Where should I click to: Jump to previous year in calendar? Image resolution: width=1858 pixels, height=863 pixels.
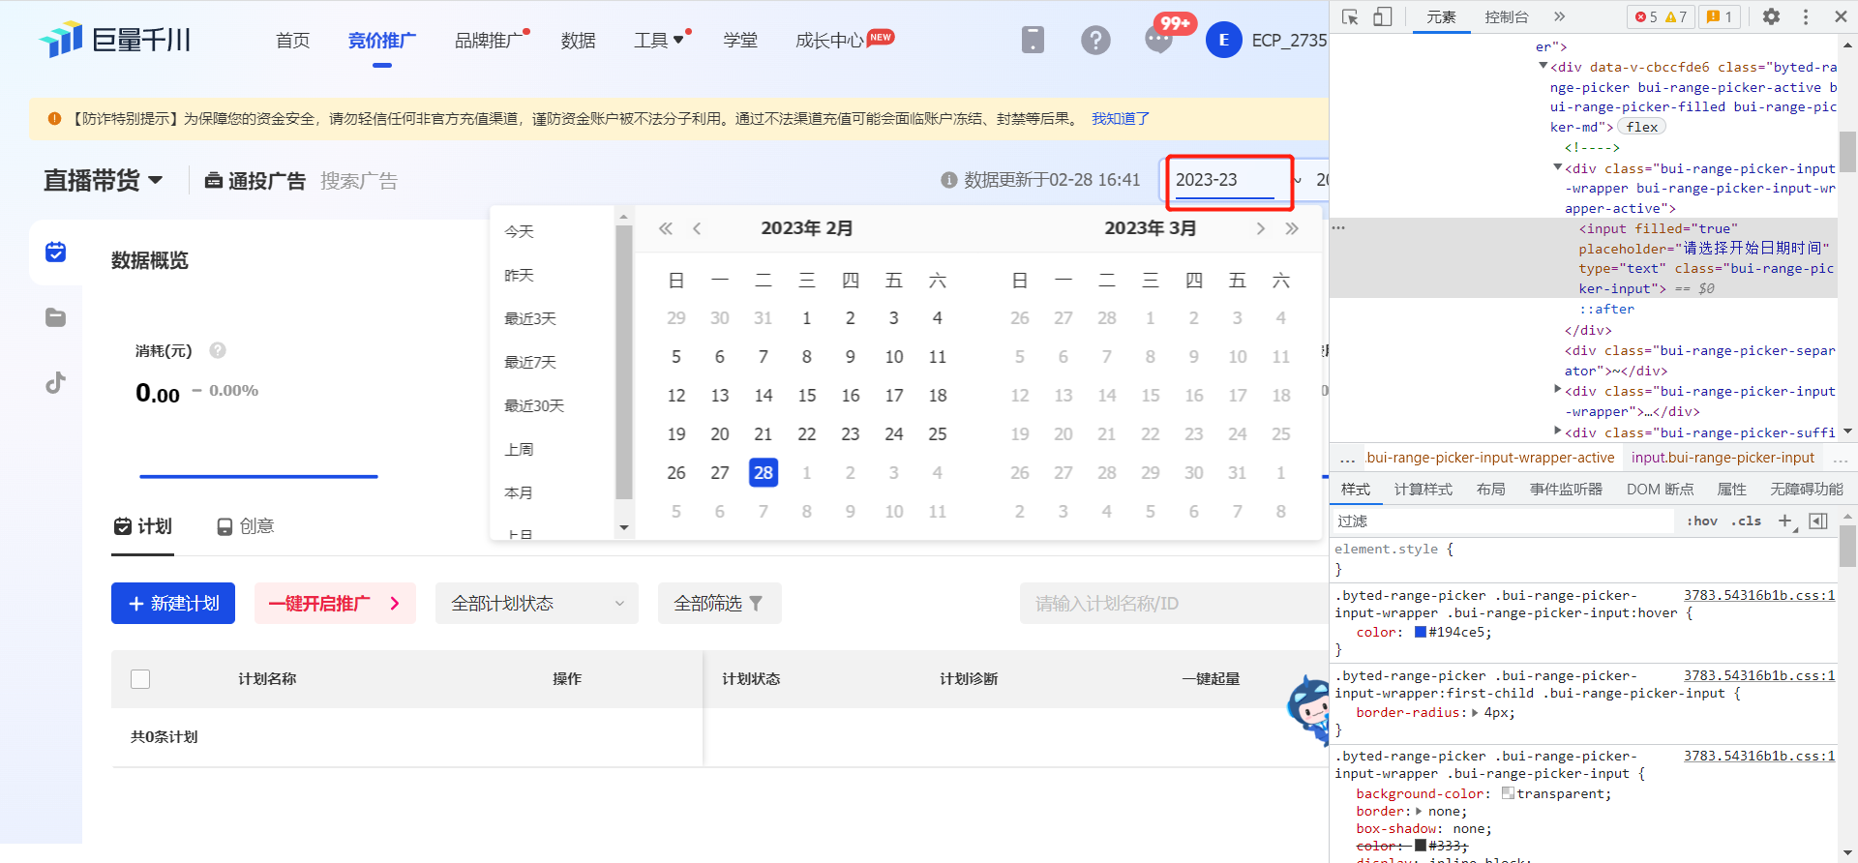(666, 229)
